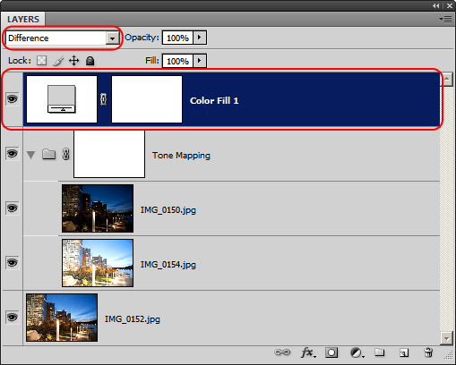Viewport: 456px width, 365px height.
Task: Open the Layers panel options menu
Action: coord(445,20)
